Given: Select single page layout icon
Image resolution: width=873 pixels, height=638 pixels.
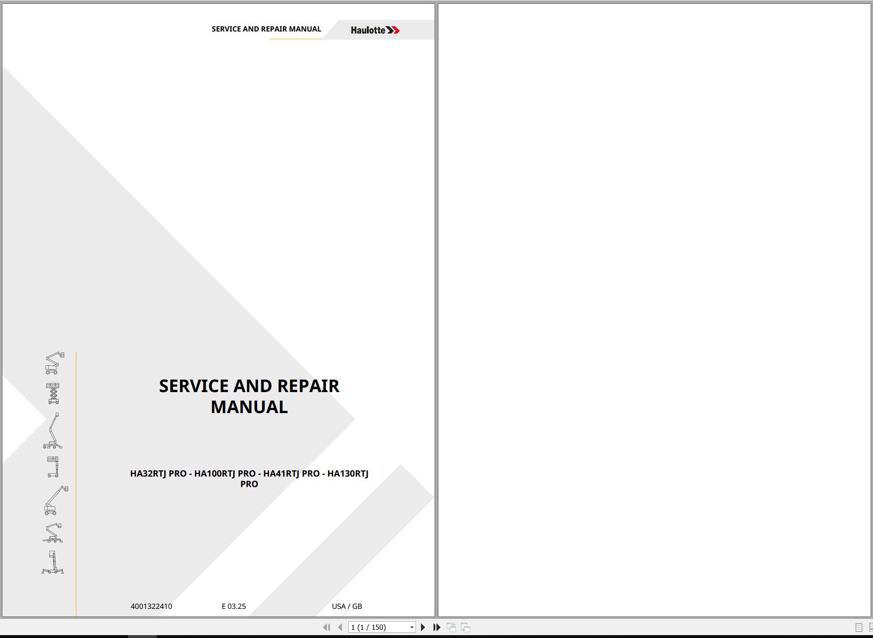Looking at the screenshot, I should click(x=859, y=628).
